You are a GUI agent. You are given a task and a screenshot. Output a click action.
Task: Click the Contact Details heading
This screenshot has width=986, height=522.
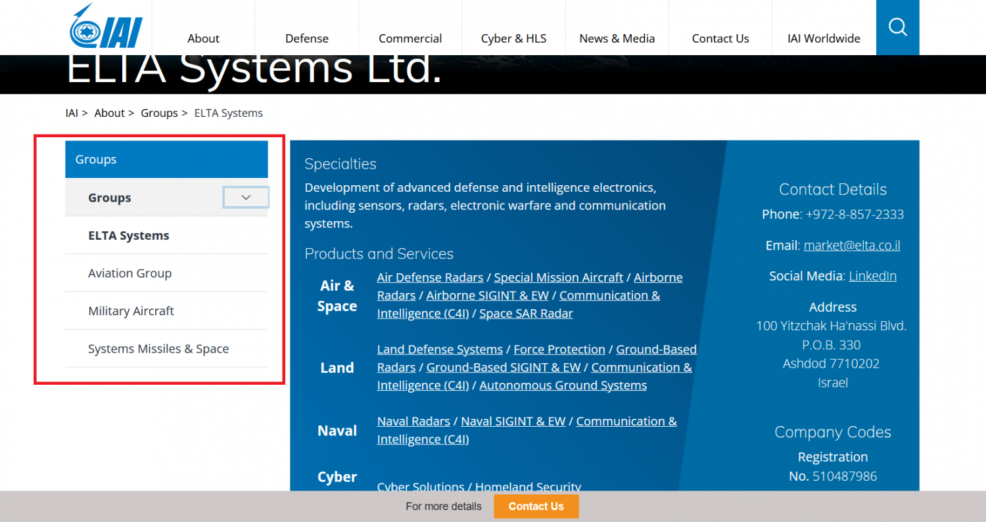click(833, 189)
